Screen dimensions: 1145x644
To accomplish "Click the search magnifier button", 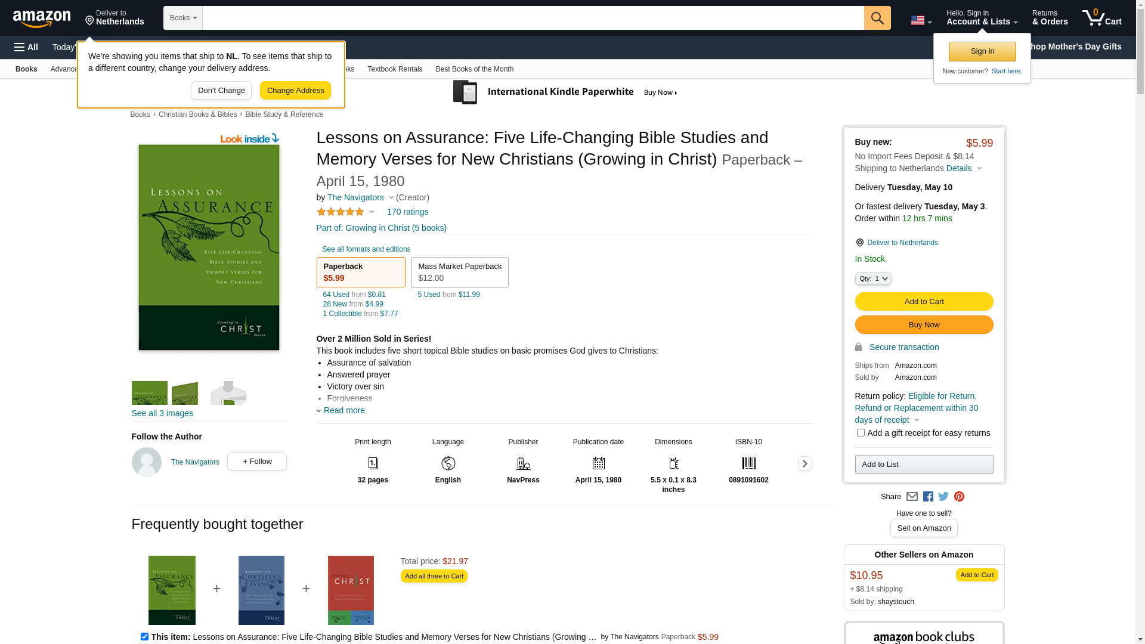I will pyautogui.click(x=877, y=18).
